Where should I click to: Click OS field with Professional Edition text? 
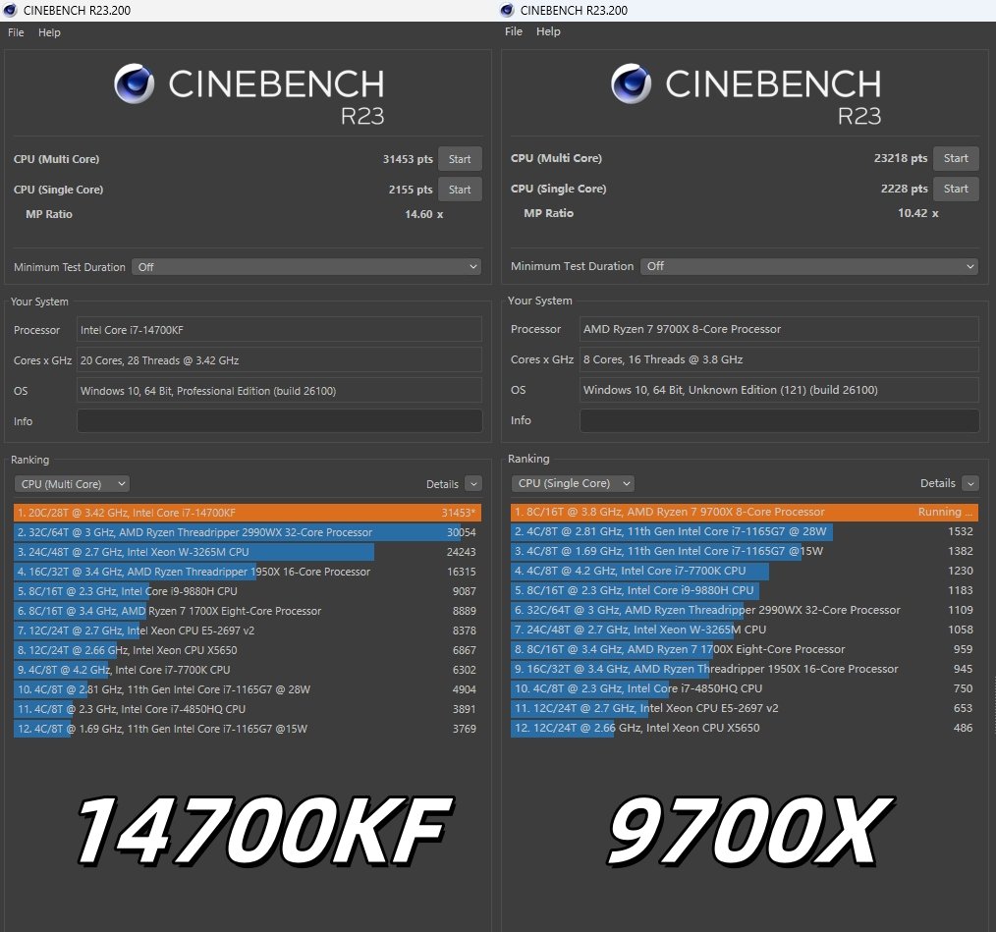(x=280, y=391)
